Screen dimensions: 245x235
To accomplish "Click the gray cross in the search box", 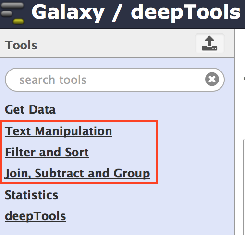I will [x=212, y=79].
